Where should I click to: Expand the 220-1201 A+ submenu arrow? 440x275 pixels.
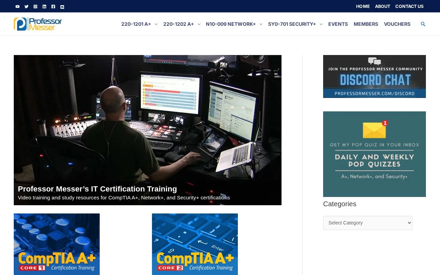(x=156, y=24)
